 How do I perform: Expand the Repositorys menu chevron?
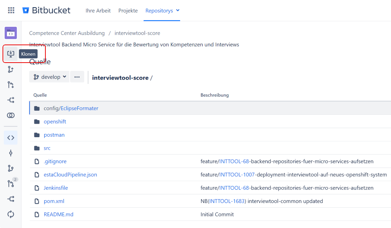178,10
